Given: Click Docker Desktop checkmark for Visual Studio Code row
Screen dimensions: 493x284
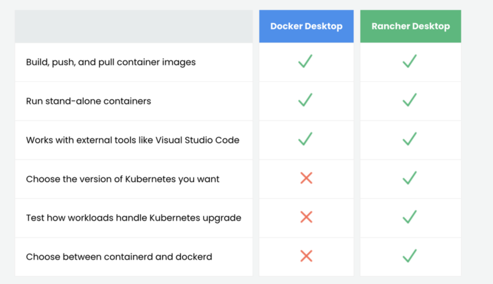Looking at the screenshot, I should 305,139.
